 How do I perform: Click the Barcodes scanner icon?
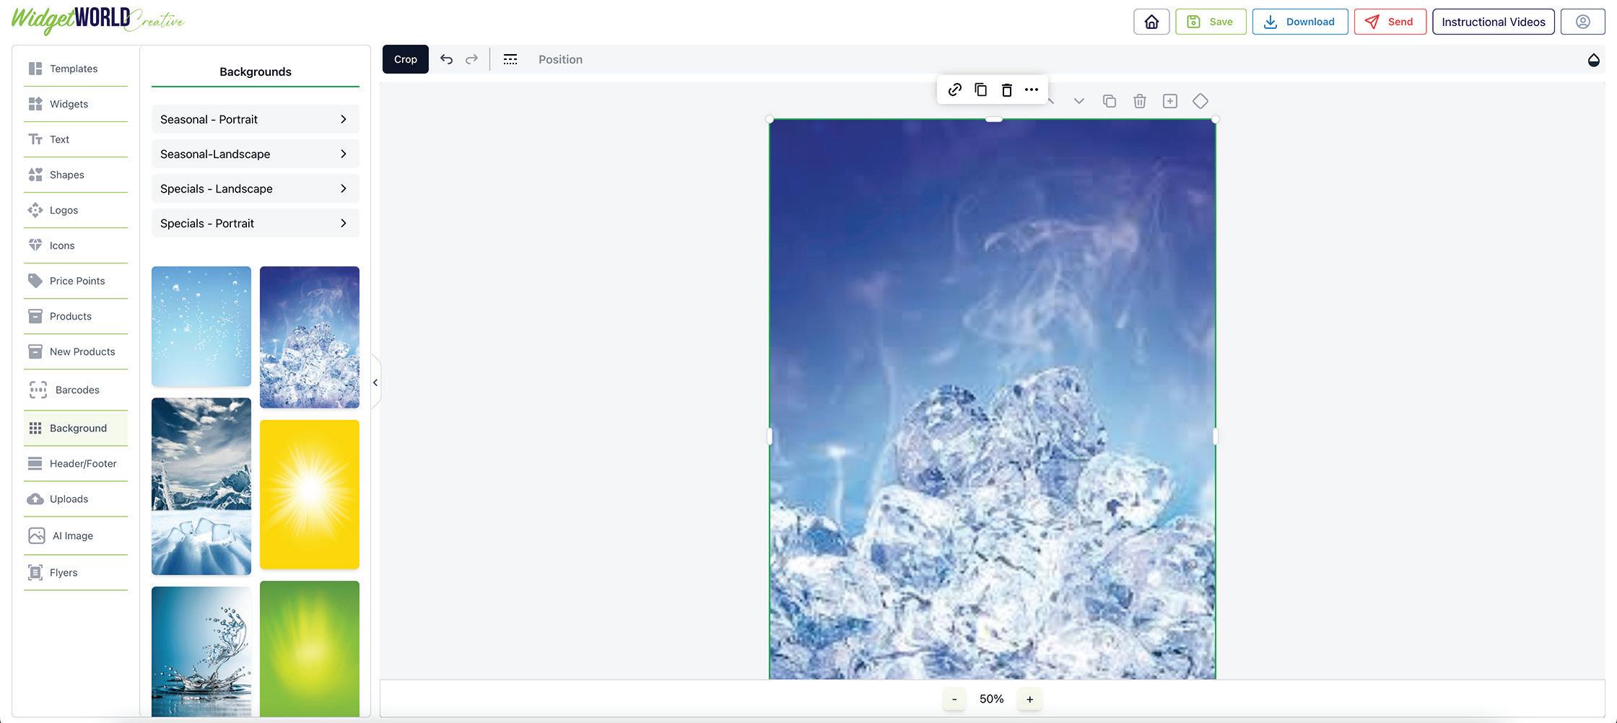tap(38, 390)
